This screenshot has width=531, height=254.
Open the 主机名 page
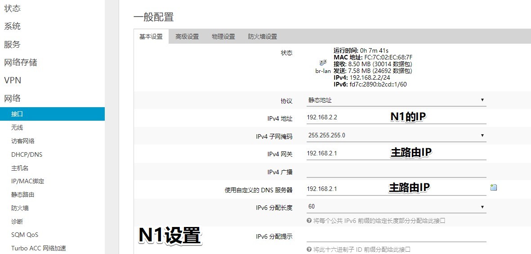[x=20, y=168]
